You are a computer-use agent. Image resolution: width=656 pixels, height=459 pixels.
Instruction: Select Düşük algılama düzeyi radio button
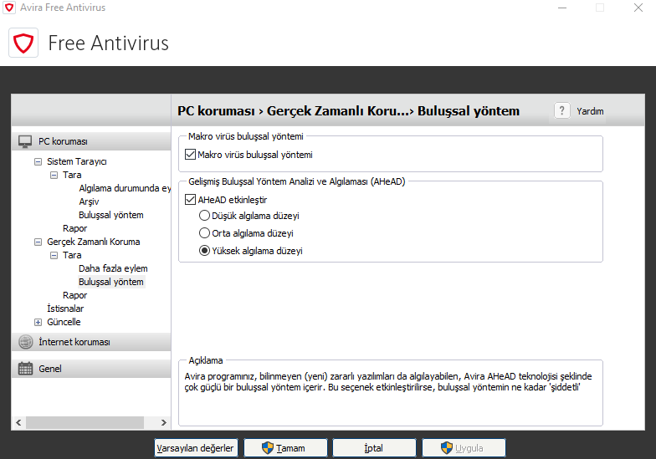click(x=204, y=216)
